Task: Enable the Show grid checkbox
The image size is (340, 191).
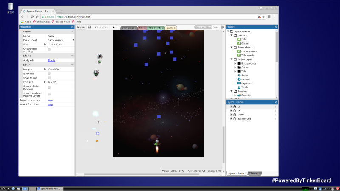Action: [x=49, y=73]
